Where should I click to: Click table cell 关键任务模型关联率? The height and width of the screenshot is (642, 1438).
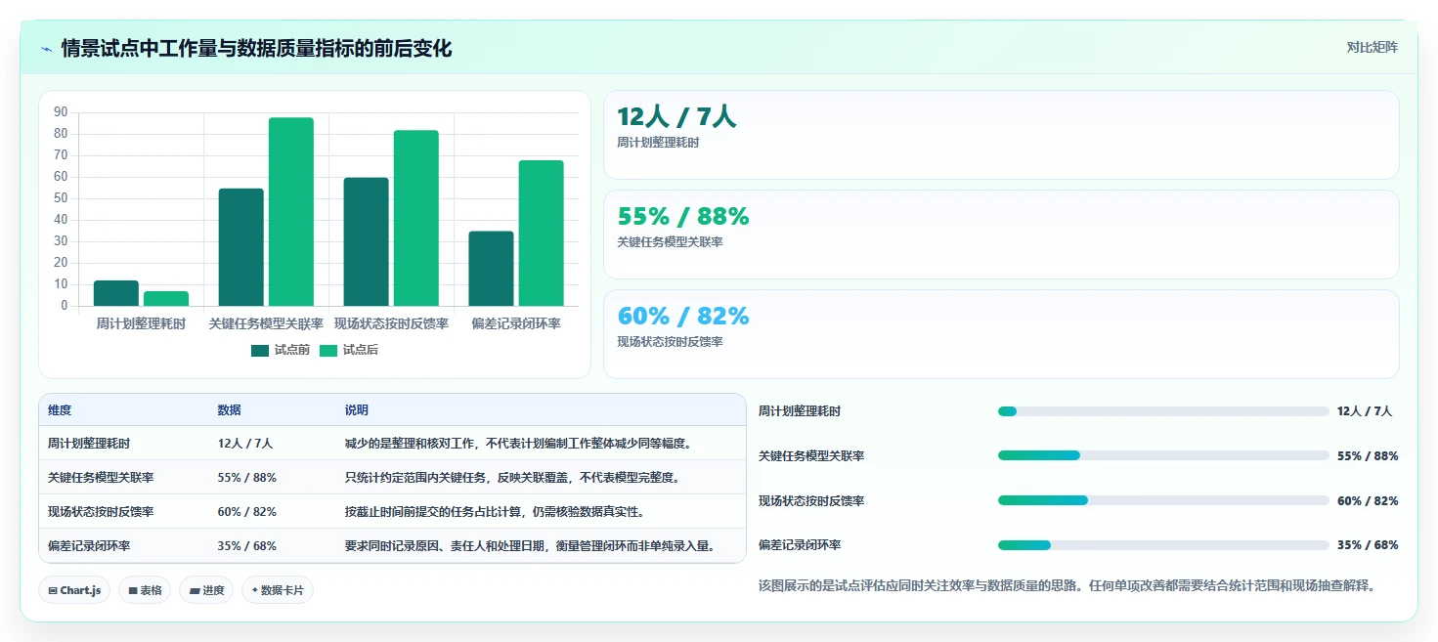[101, 478]
